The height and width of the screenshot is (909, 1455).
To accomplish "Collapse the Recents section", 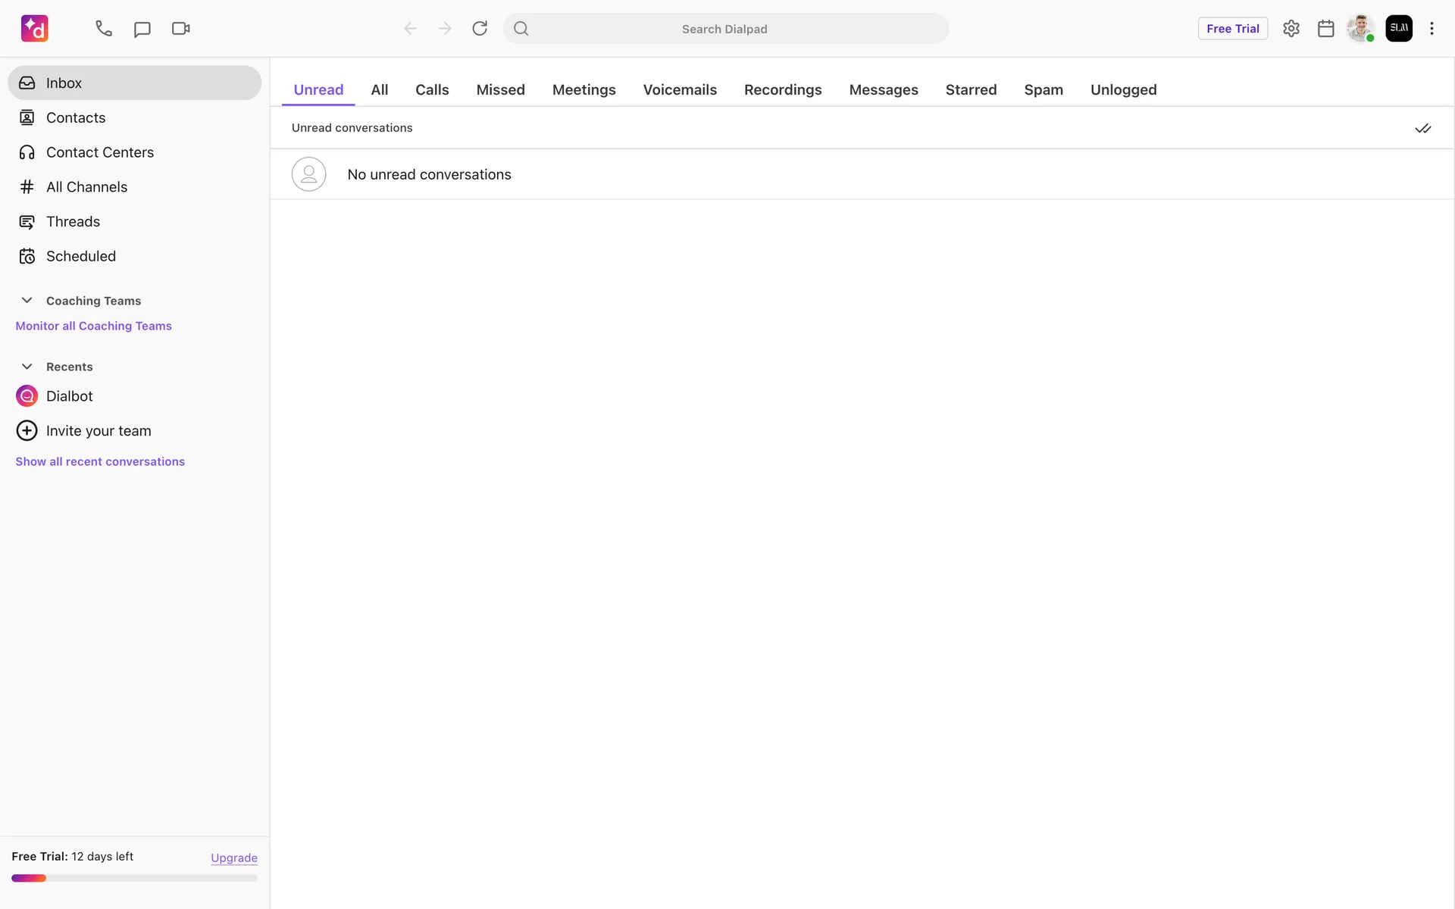I will [x=27, y=367].
